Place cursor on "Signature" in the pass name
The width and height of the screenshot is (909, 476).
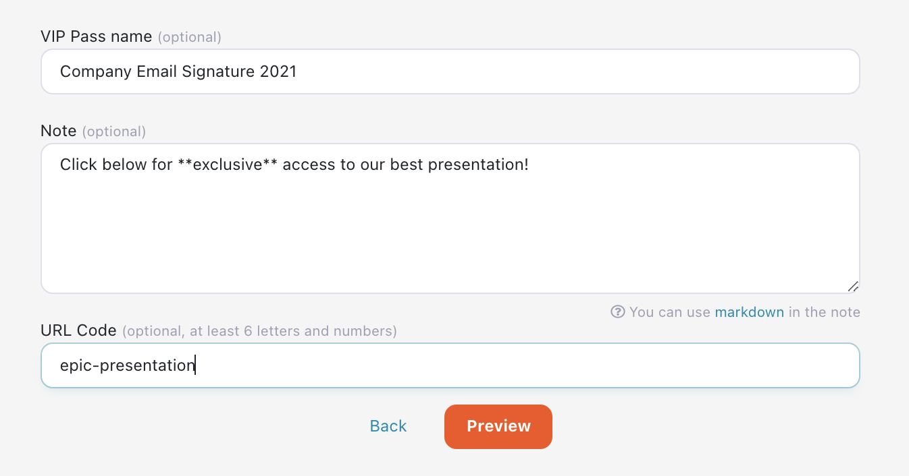[x=218, y=71]
